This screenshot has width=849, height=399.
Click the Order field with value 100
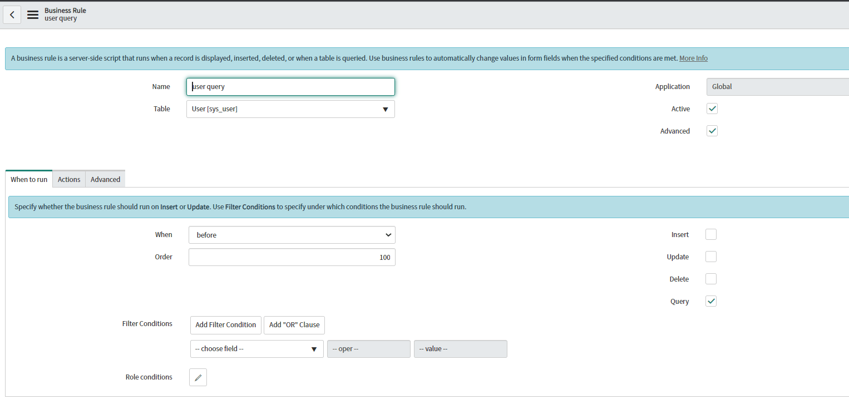coord(292,257)
